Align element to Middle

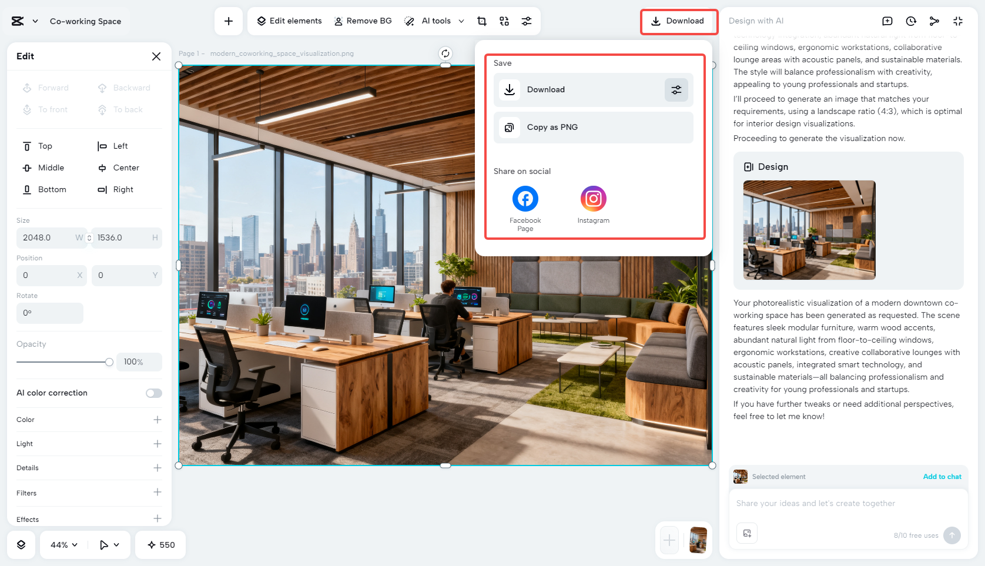point(43,168)
